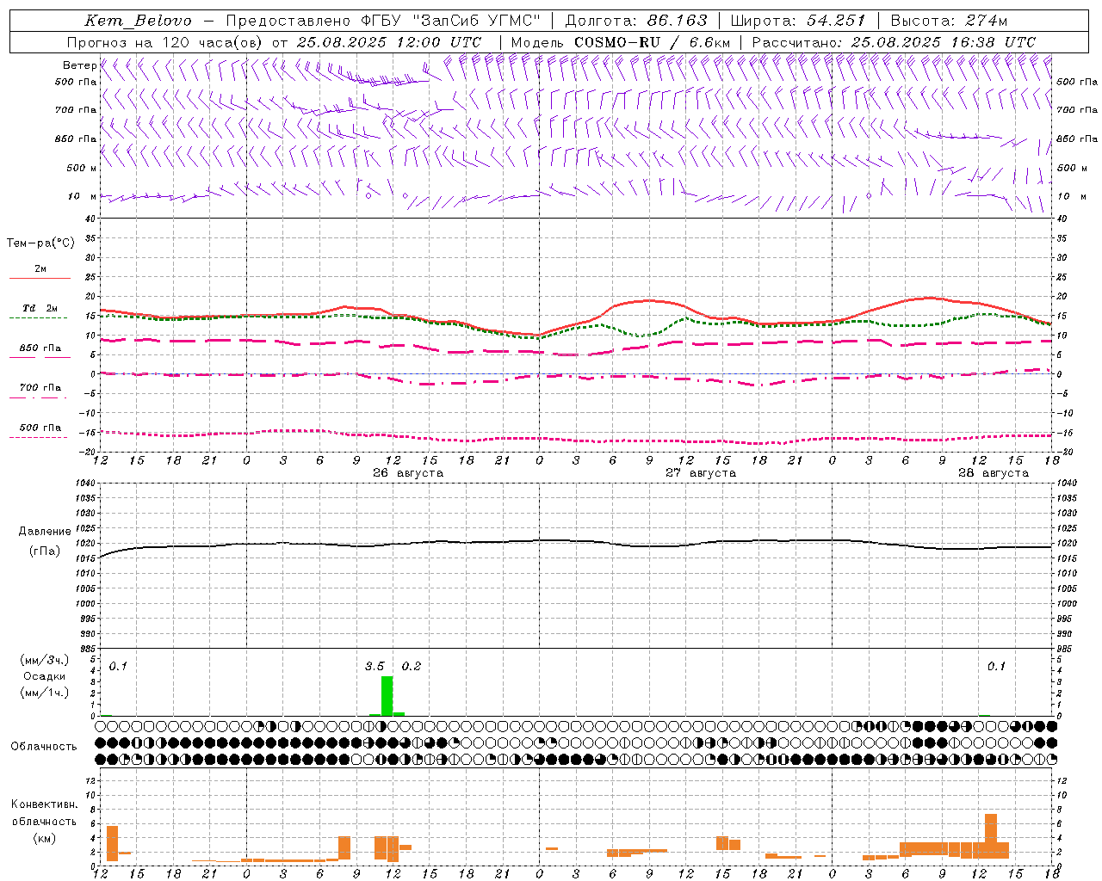Screen dimensions: 1102x881
Task: Click the 'Осадки' precipitation label
Action: coord(45,676)
